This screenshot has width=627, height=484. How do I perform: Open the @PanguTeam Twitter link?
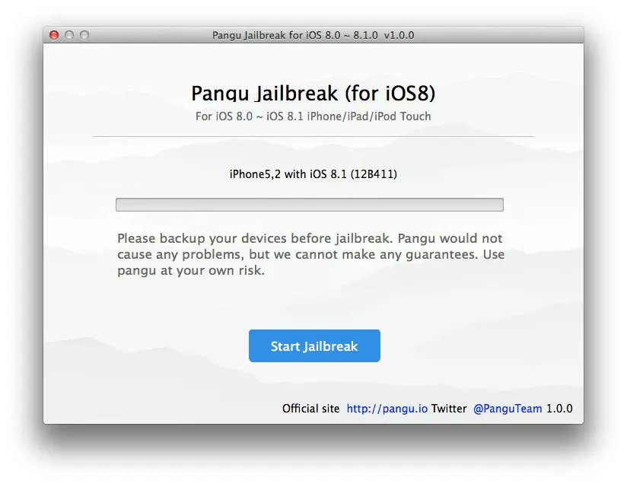pos(508,409)
